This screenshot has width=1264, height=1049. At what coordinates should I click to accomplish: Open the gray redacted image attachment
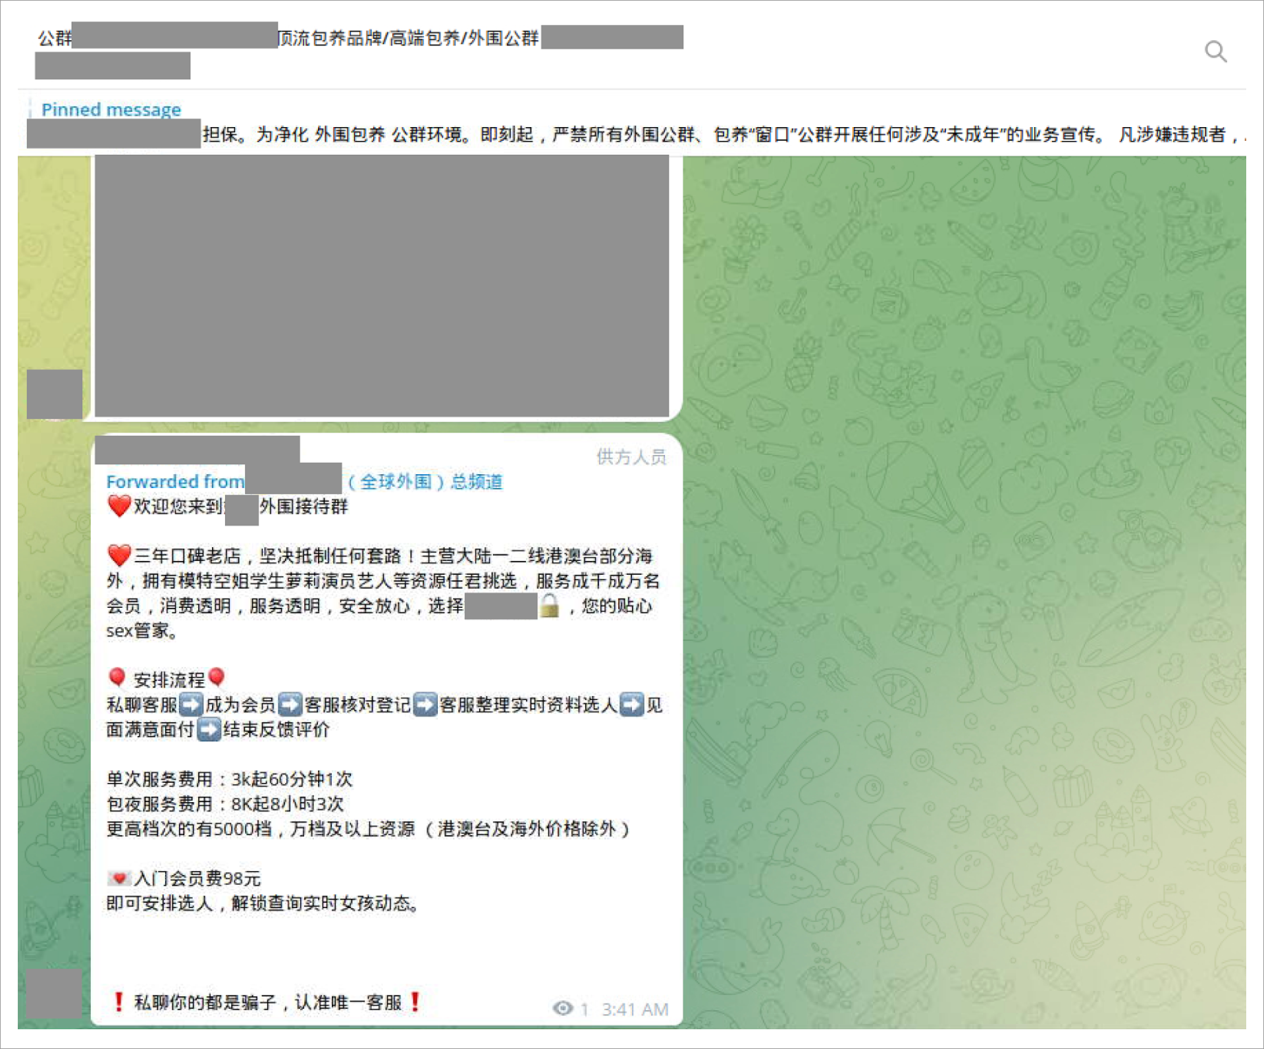(382, 285)
